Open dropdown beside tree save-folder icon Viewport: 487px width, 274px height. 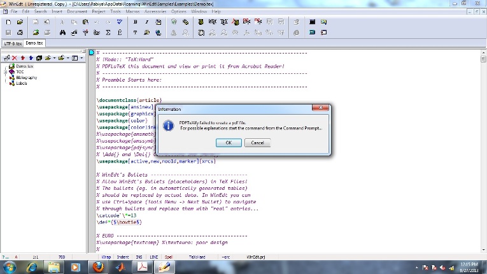[x=67, y=58]
